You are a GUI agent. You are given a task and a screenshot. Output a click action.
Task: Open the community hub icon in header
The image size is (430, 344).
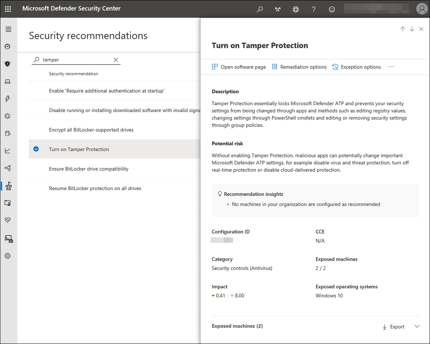click(278, 9)
